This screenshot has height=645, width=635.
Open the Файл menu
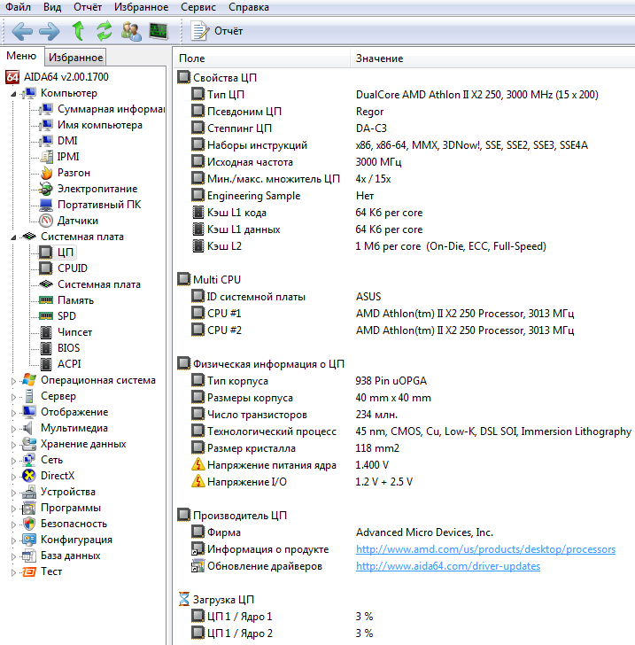pos(18,7)
